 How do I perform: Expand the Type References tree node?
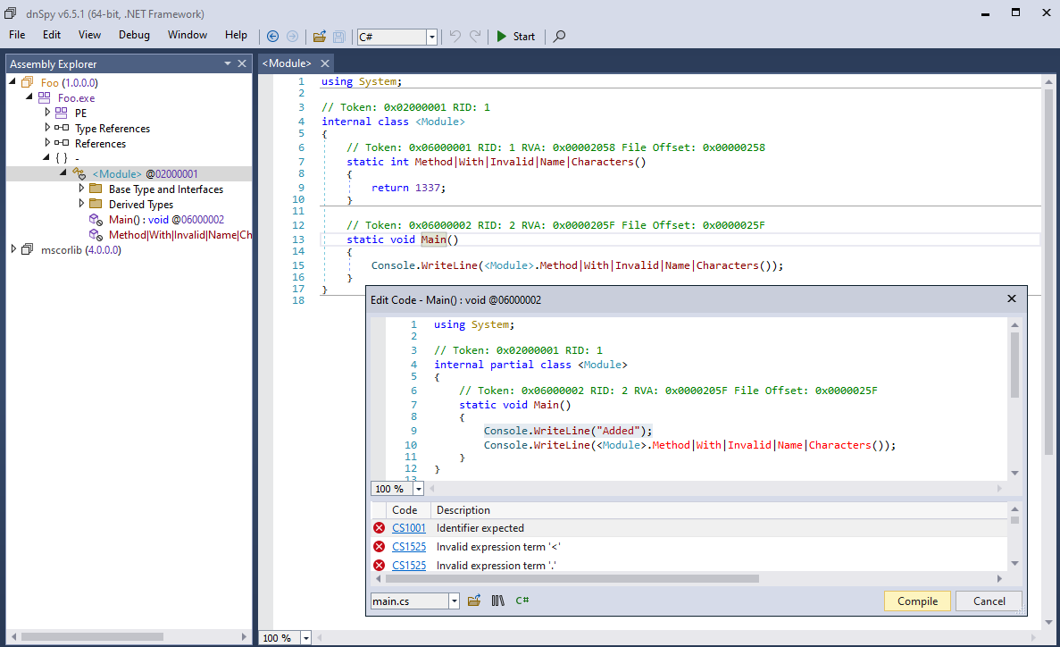[x=48, y=129]
